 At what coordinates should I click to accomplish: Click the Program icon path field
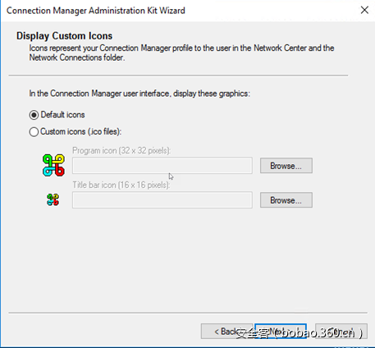(162, 165)
